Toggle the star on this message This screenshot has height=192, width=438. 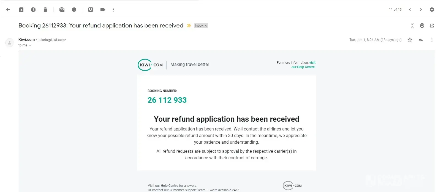click(x=410, y=40)
